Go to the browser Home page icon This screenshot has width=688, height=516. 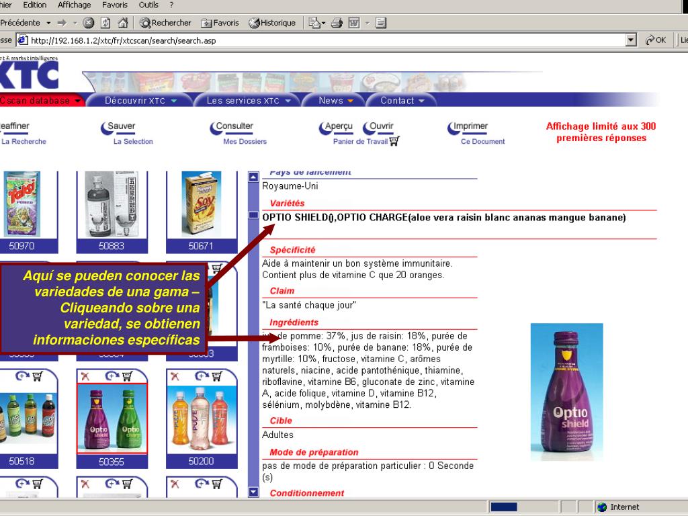pyautogui.click(x=124, y=23)
